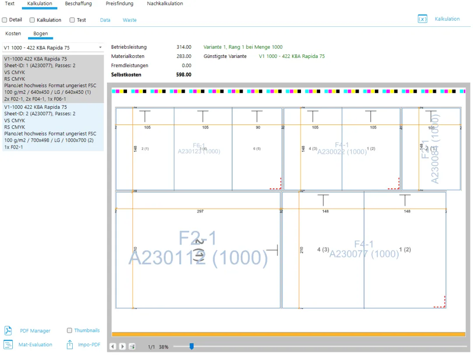Click the Mat-Evaluation document icon

8,344
